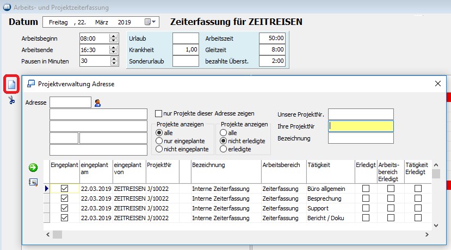Click the address lookup person icon
The image size is (451, 250).
98,102
